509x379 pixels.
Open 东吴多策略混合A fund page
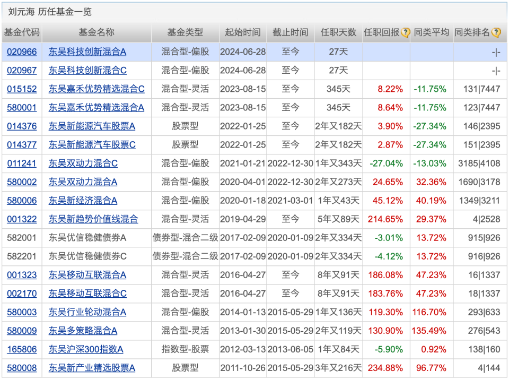tap(83, 331)
